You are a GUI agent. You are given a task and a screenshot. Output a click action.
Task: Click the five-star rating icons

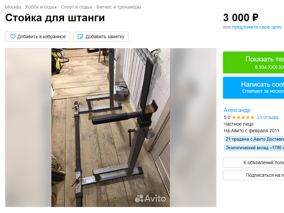pos(243,117)
